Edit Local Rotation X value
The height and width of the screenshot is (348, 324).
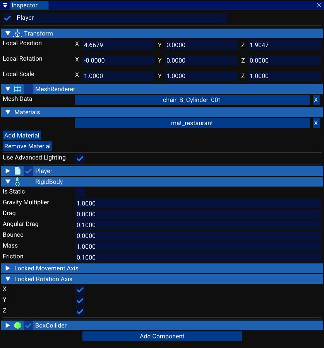pos(118,60)
